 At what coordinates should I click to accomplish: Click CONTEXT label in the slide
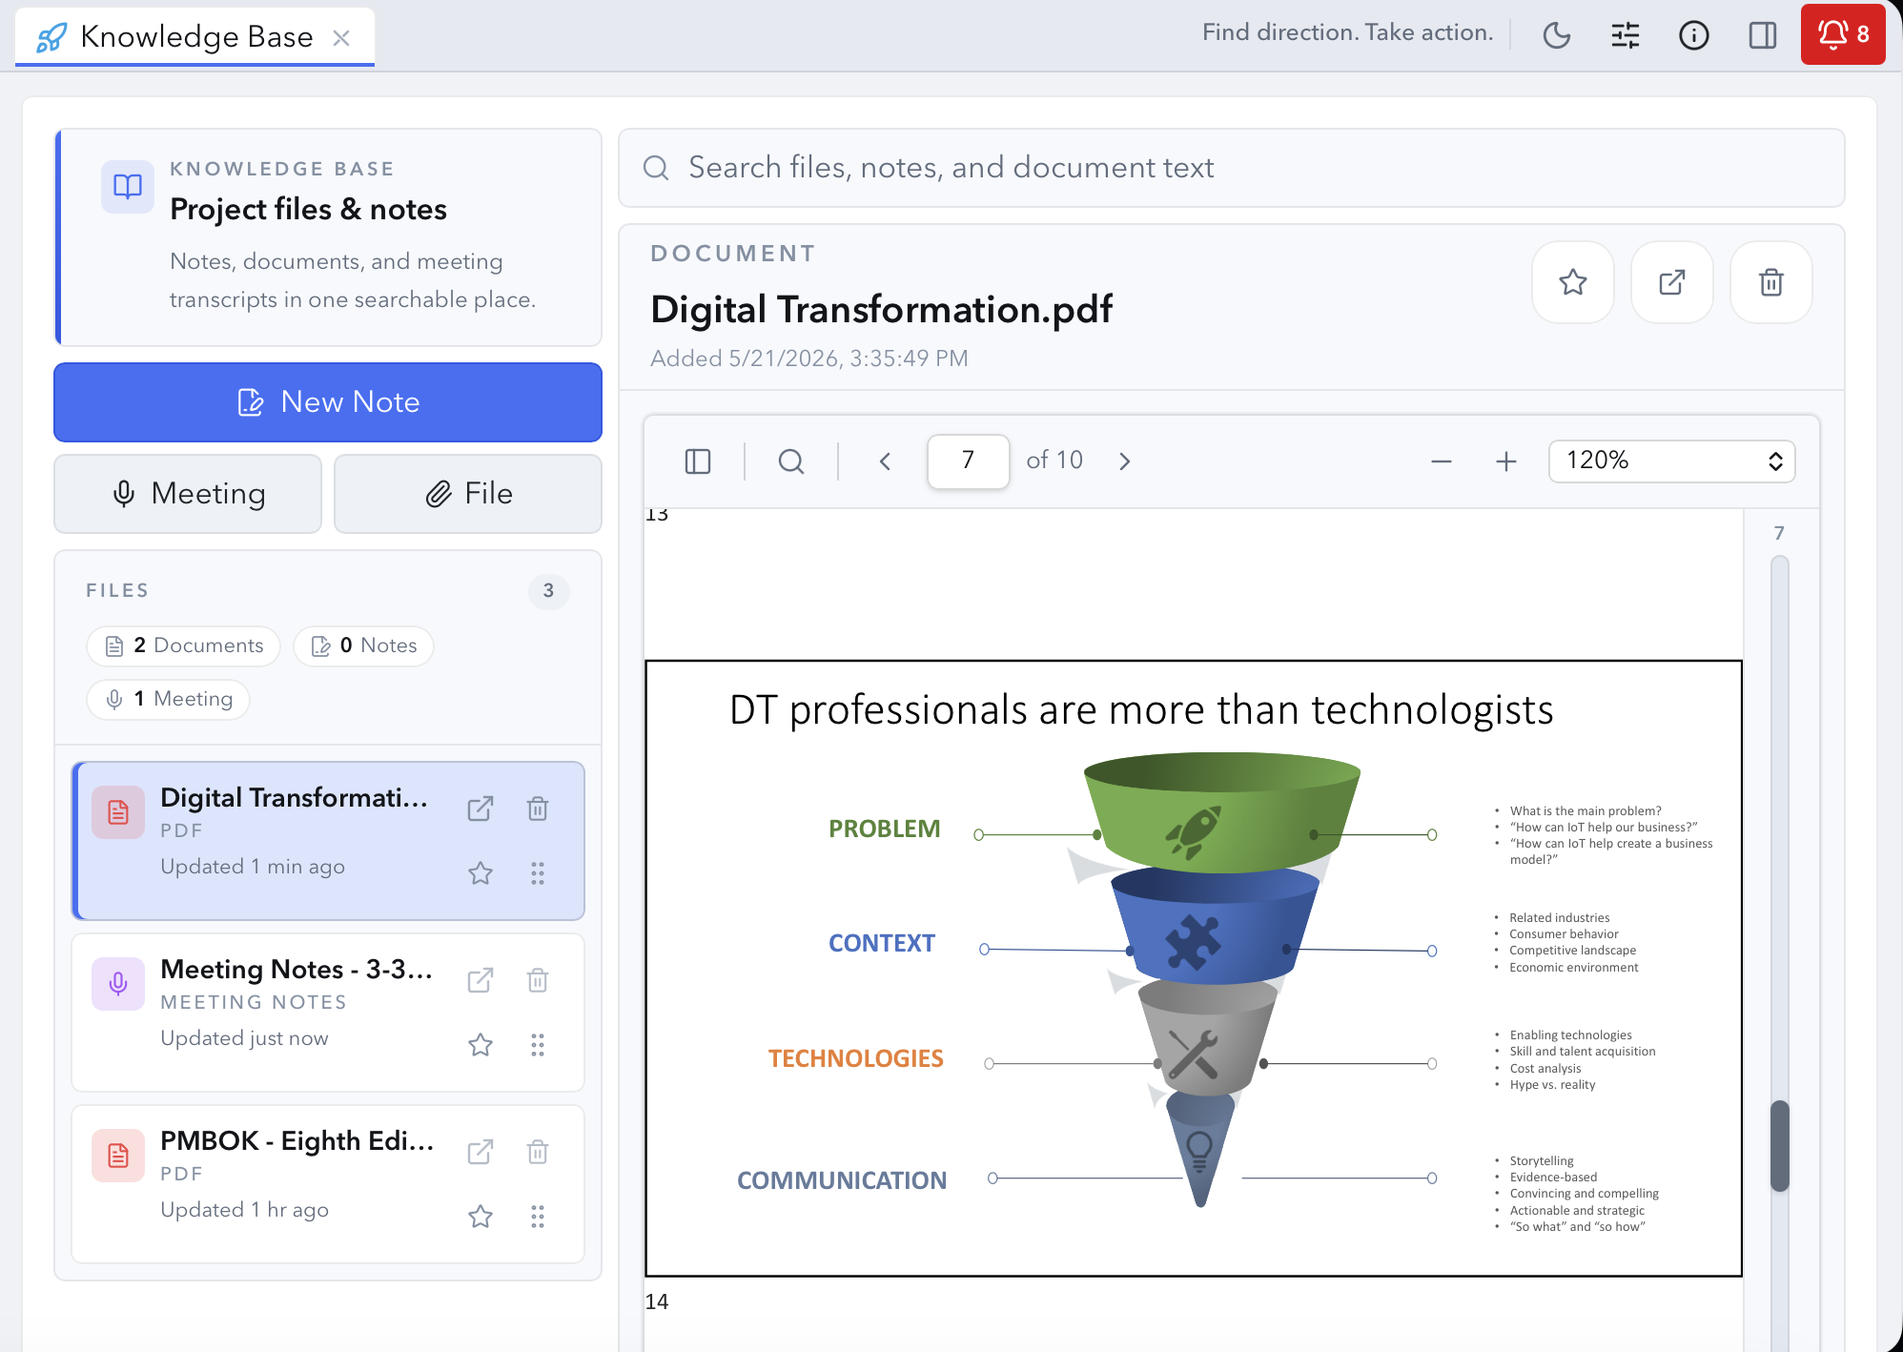pos(881,943)
